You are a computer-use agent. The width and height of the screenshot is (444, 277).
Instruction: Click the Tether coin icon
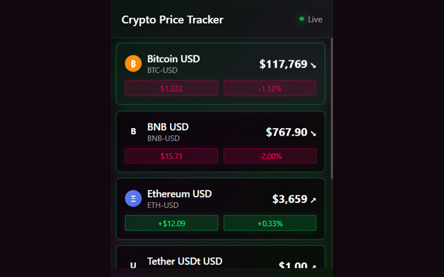[133, 266]
